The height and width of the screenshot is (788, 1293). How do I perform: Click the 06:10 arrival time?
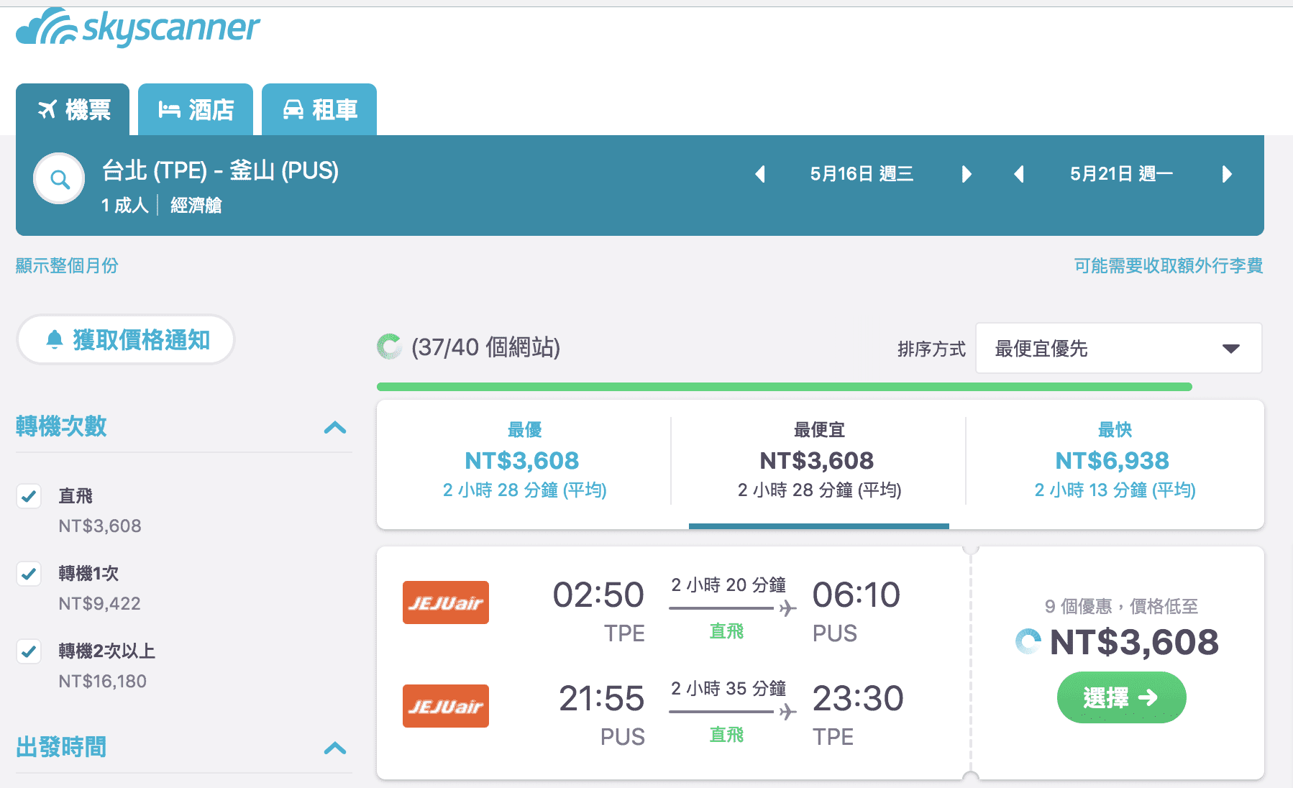856,595
